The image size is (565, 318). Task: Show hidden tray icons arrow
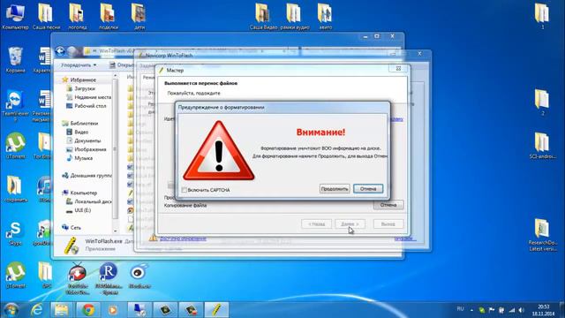(x=471, y=310)
